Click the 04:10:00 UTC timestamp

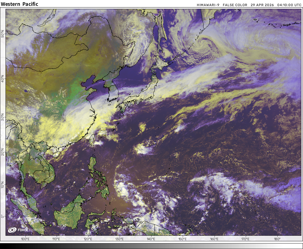289,5
